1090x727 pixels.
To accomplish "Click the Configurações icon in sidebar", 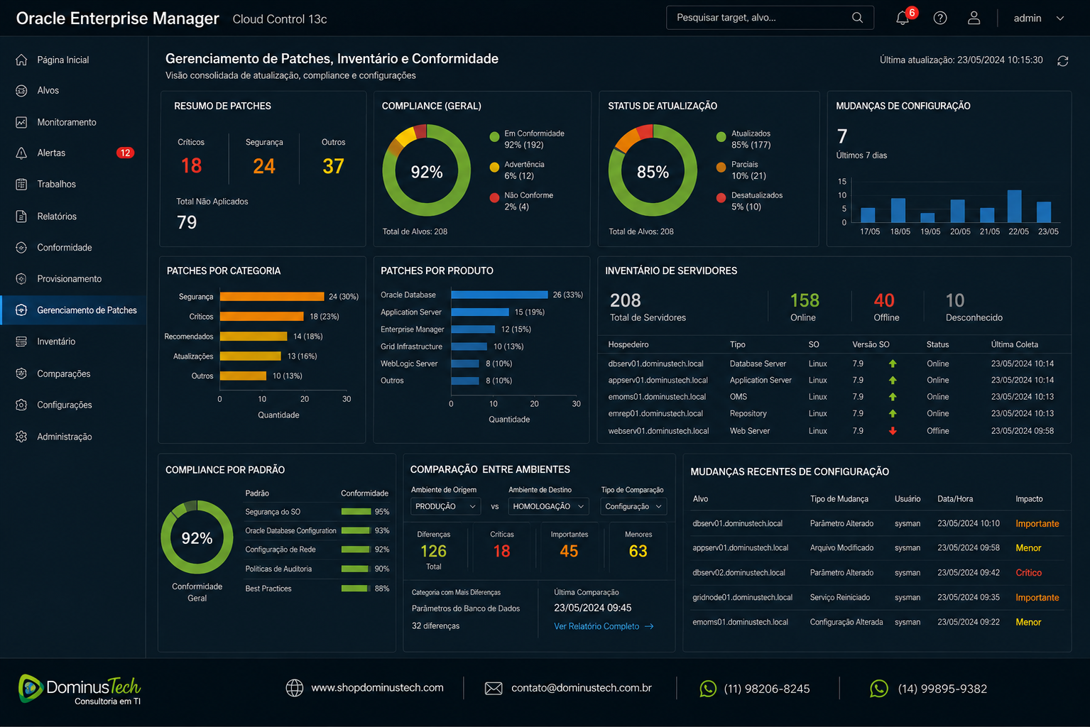I will click(x=21, y=405).
